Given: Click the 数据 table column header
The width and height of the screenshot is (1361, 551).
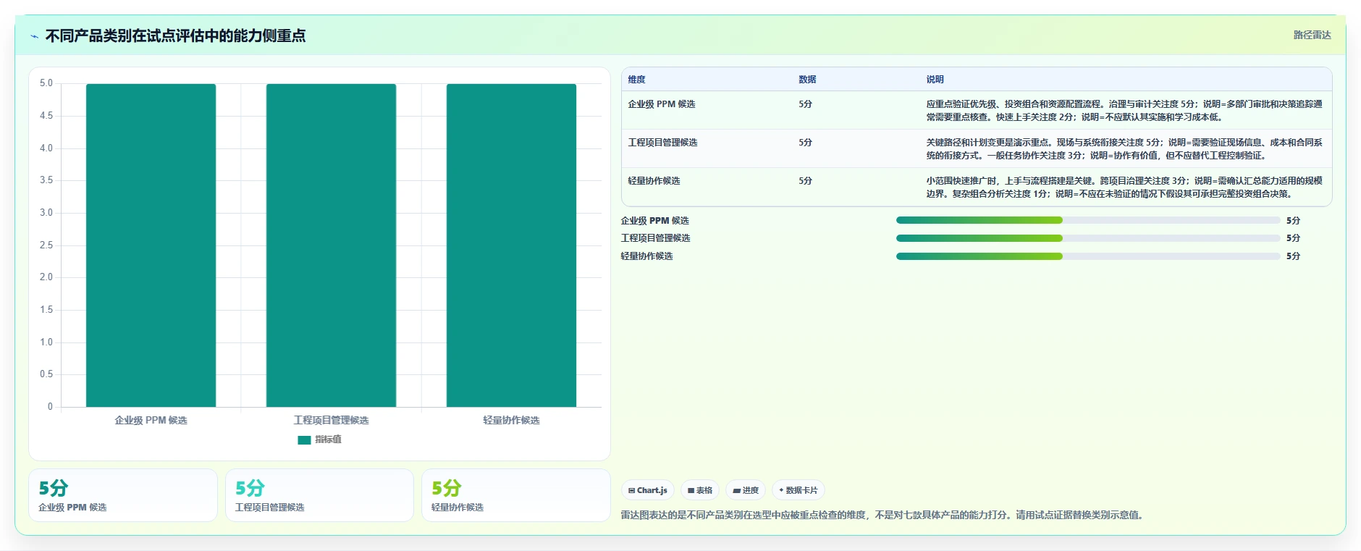Looking at the screenshot, I should pos(807,80).
